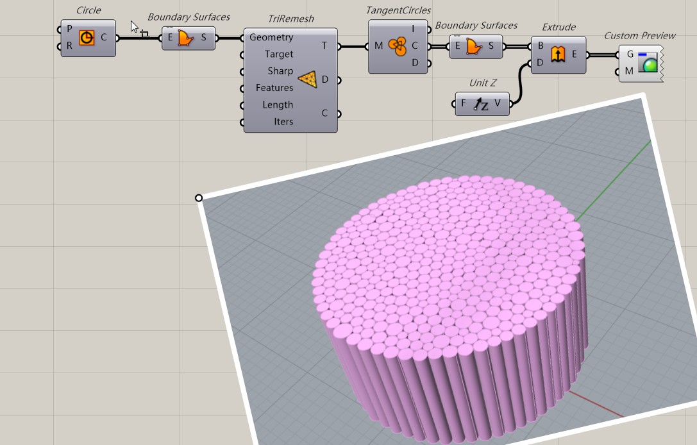Click the F factor input of Unit Z

[x=463, y=104]
